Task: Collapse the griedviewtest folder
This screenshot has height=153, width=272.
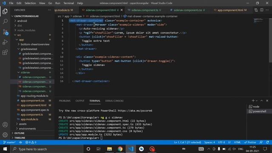Action: coord(29,49)
